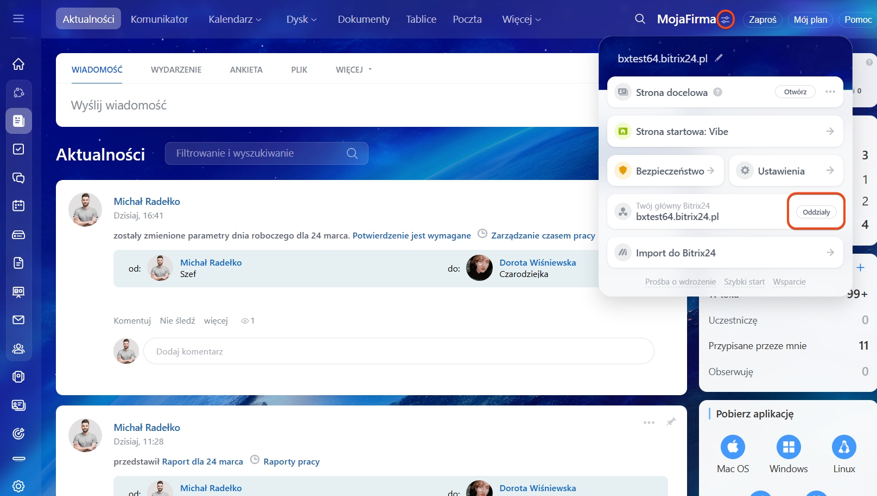Open the Zarządzanie czasem pracy link
Screen dimensions: 877x496
tap(543, 236)
